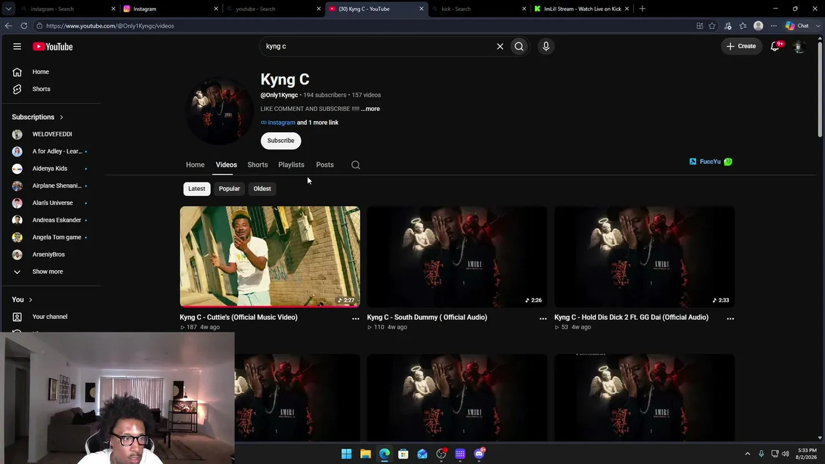Open browser Settings and more ellipsis

pyautogui.click(x=773, y=26)
